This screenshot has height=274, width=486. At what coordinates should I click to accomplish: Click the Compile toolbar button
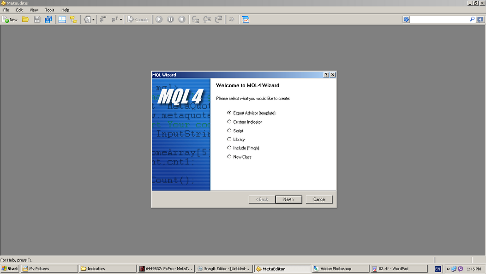pos(138,19)
